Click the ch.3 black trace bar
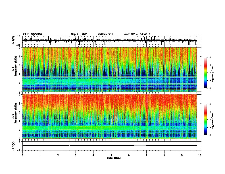Image resolution: width=225 pixels, height=174 pixels. (x=110, y=146)
